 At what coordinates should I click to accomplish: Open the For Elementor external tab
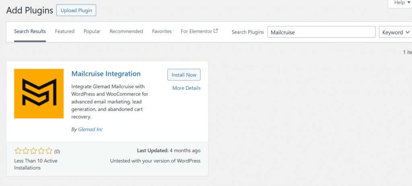(x=199, y=31)
